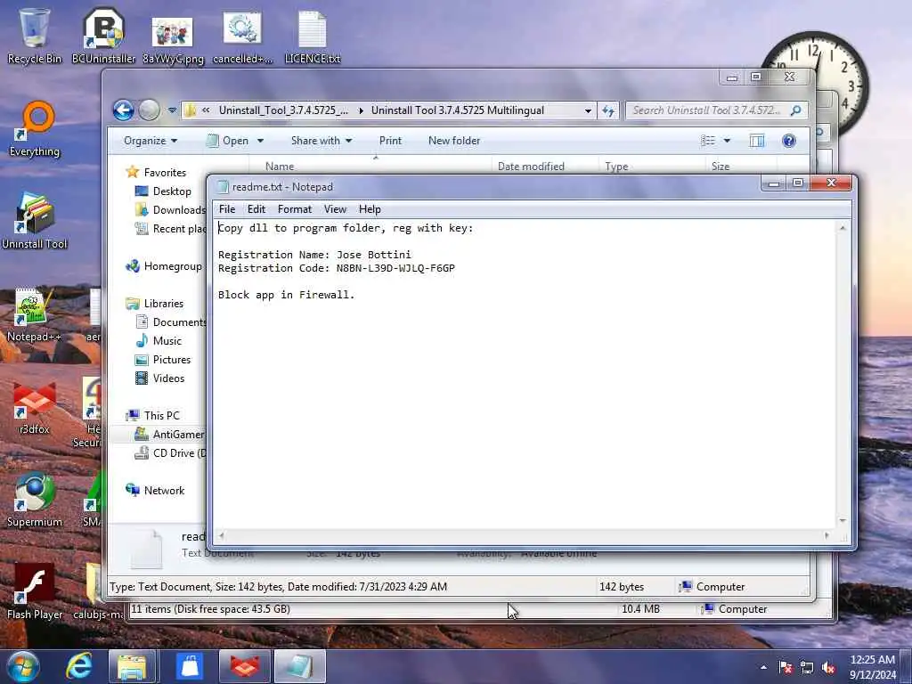Sort by the Date modified column

pyautogui.click(x=544, y=167)
